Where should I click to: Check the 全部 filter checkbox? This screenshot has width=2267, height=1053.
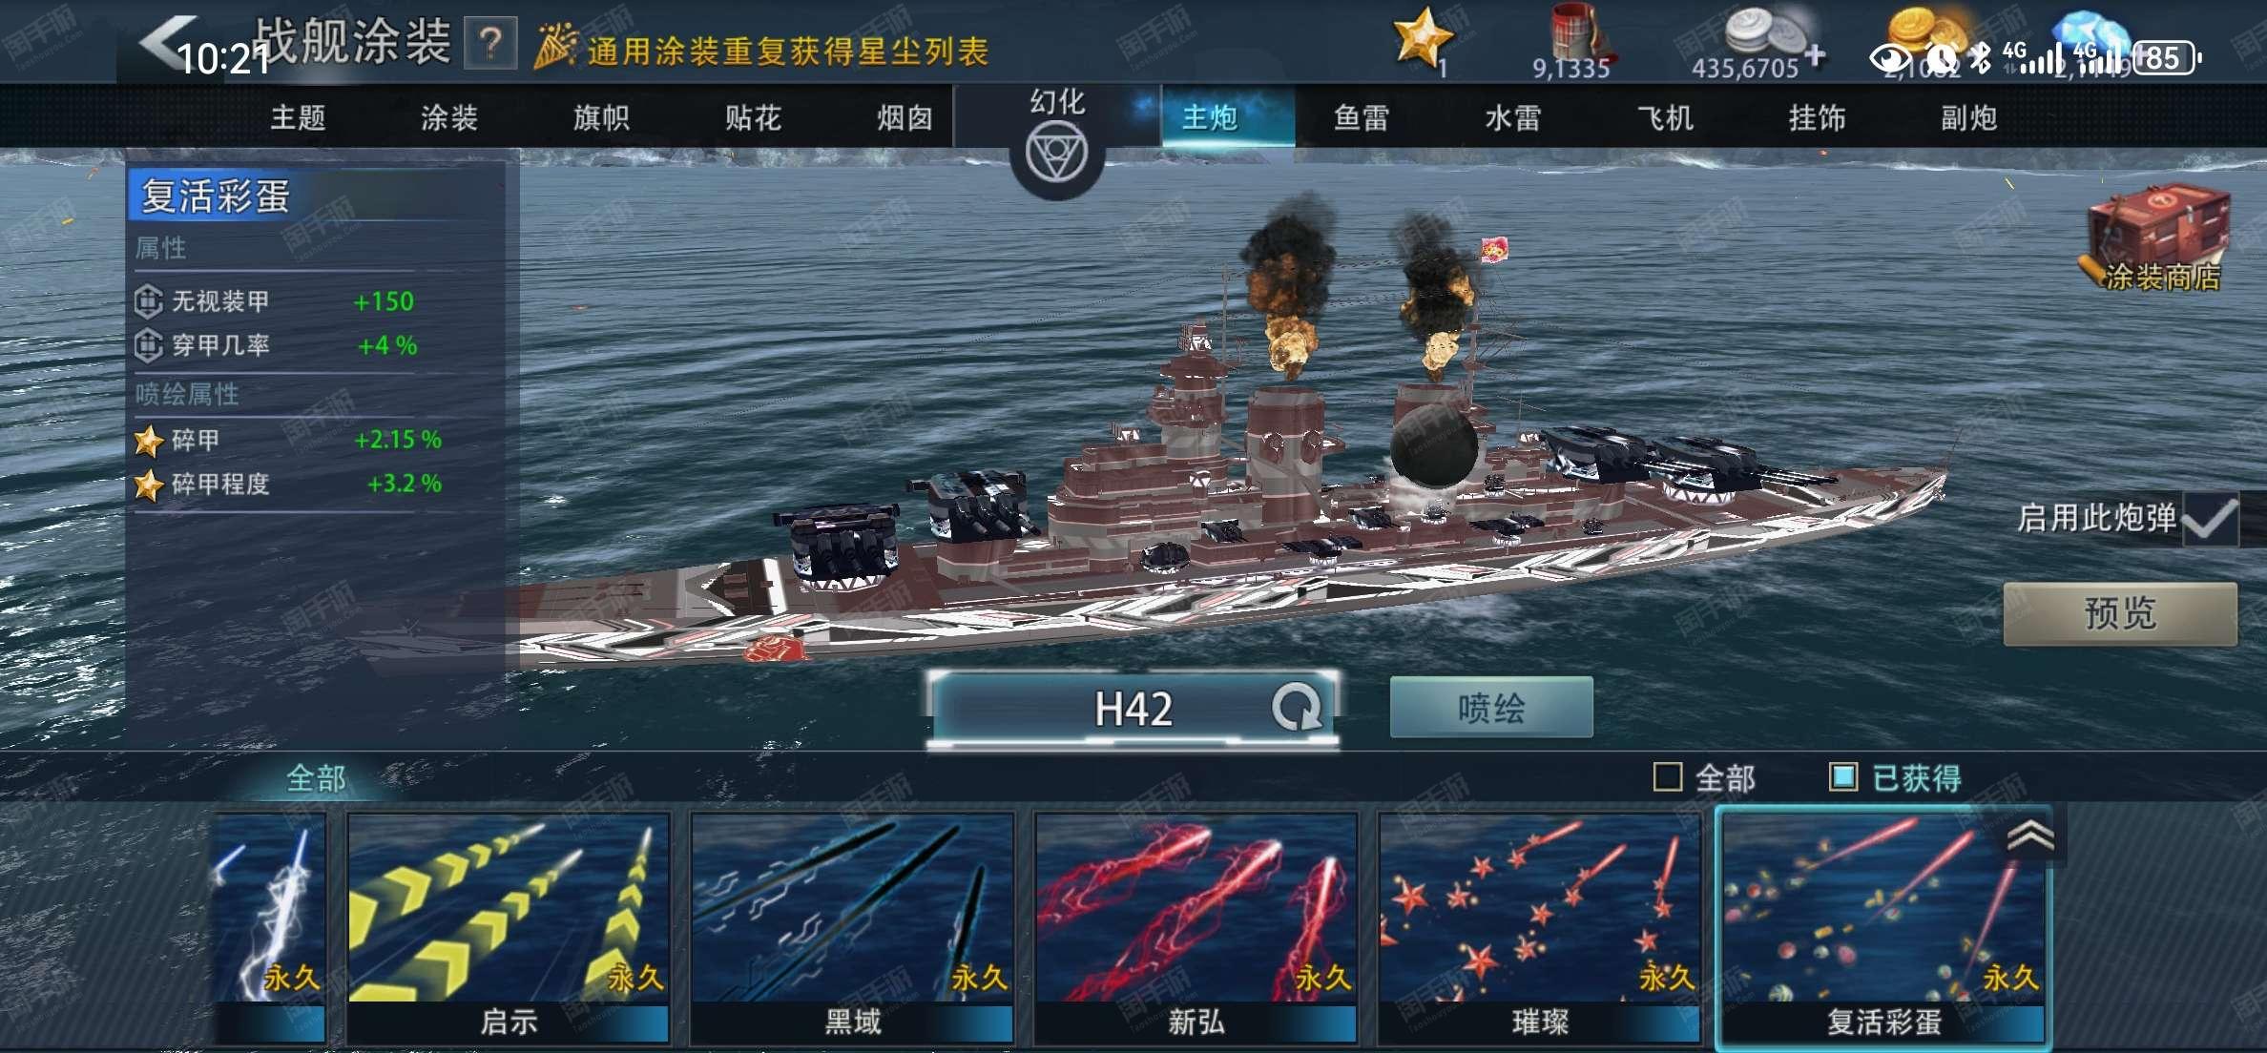[x=1667, y=777]
